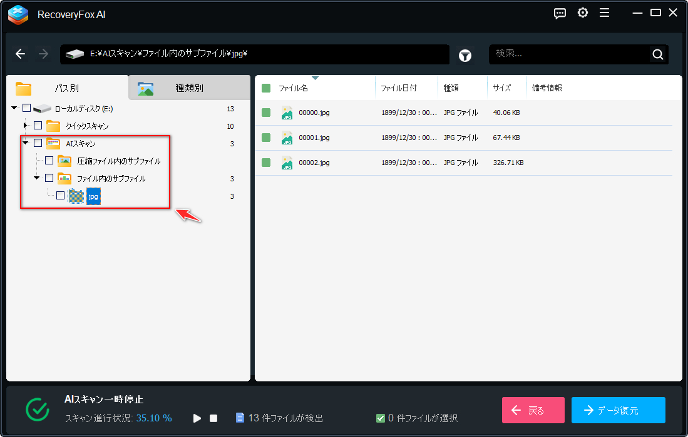This screenshot has height=437, width=688.
Task: Collapse the ローカルディスク (E:) node
Action: coord(14,108)
